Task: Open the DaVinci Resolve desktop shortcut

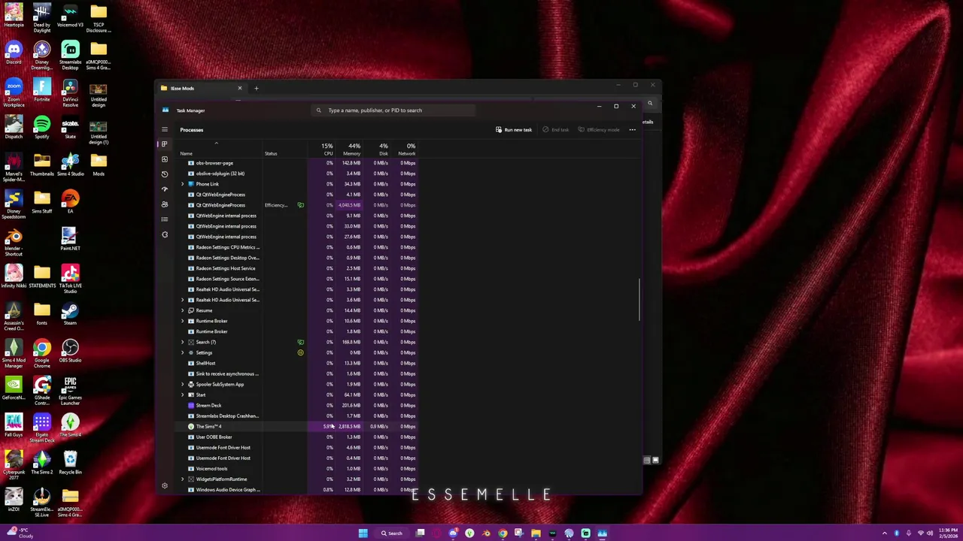Action: click(70, 92)
